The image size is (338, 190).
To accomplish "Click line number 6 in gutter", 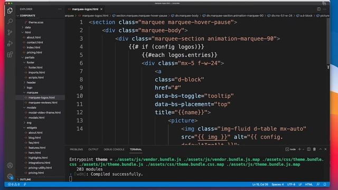I will tap(81, 63).
